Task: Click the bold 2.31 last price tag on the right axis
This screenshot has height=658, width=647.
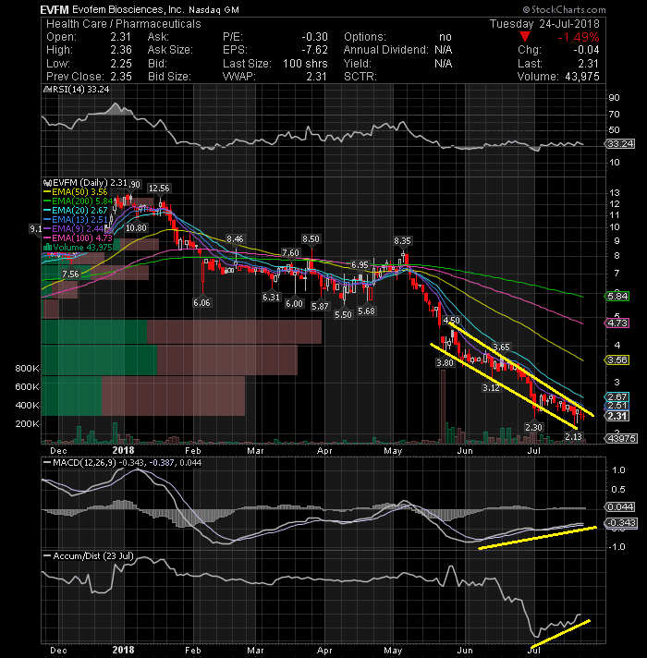Action: (617, 416)
